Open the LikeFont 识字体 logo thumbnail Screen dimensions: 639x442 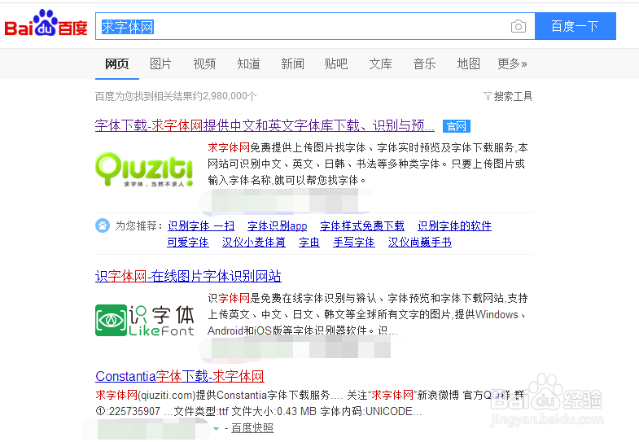click(145, 320)
